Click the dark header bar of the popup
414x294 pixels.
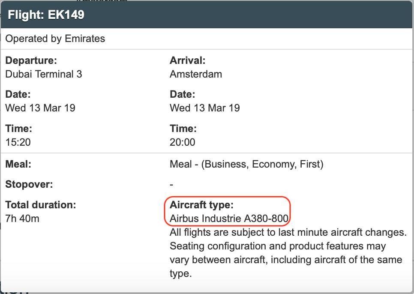207,15
